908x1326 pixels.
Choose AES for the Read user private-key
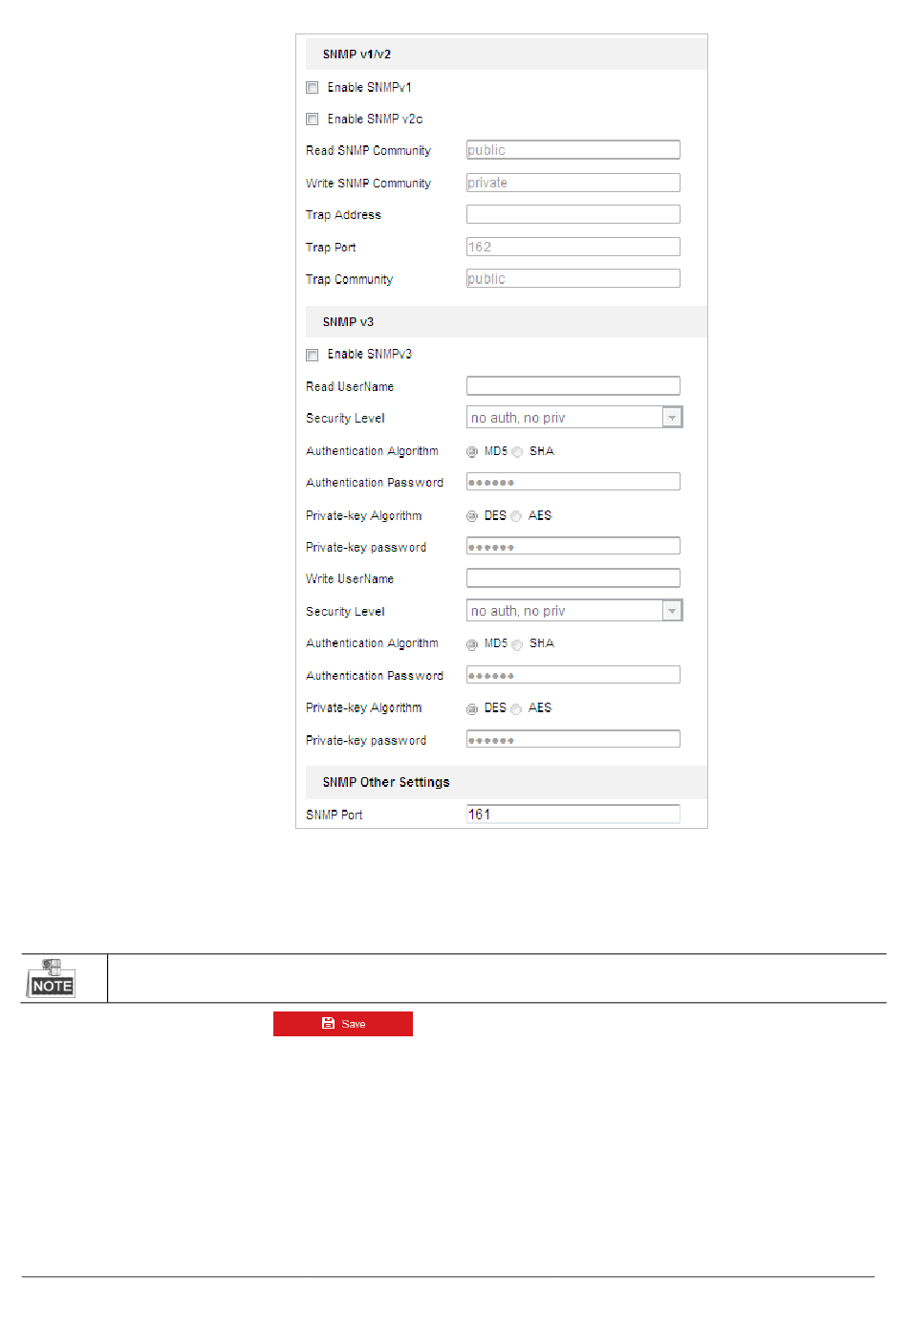tap(516, 516)
